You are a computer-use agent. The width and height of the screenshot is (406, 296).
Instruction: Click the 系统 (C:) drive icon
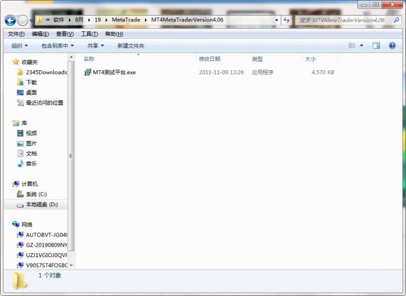click(20, 194)
